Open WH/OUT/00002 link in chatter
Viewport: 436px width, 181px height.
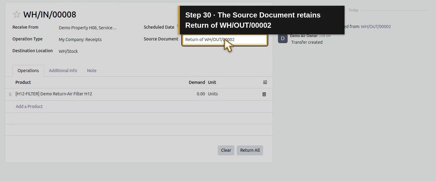click(376, 27)
